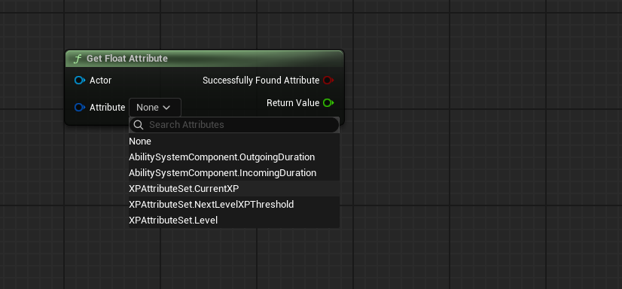This screenshot has width=622, height=289.
Task: Select the Get Float Attribute node title
Action: pos(127,59)
